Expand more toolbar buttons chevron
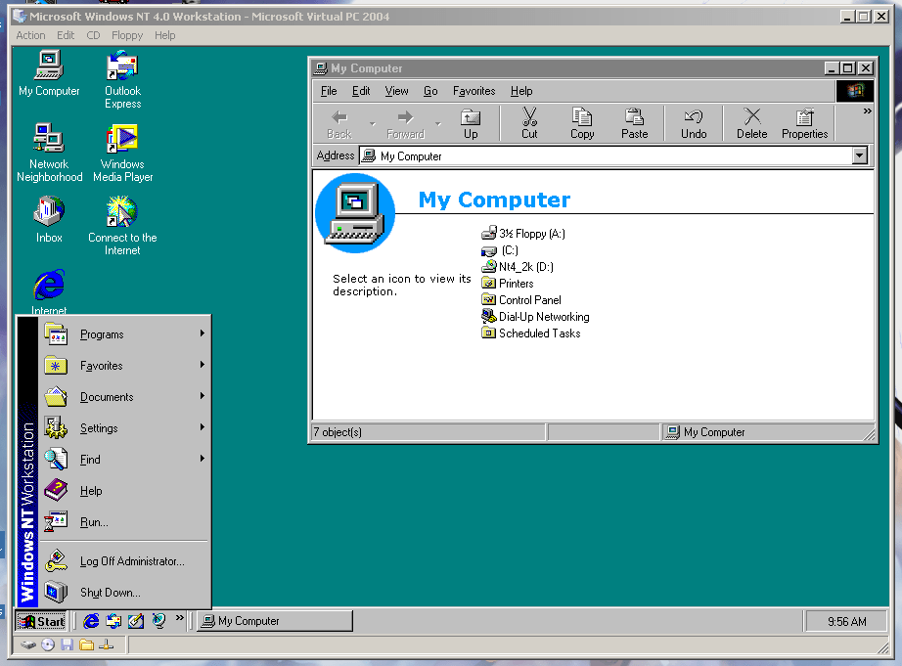 click(867, 111)
